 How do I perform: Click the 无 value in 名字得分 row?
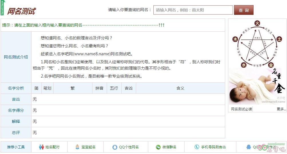pyautogui.click(x=35, y=110)
